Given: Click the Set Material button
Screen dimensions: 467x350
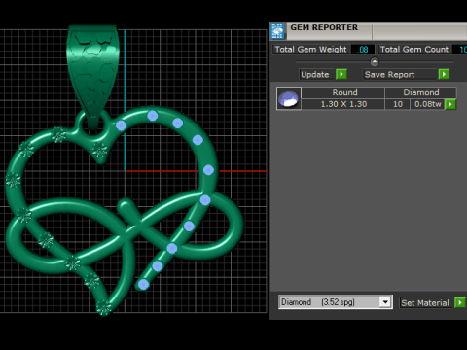Looking at the screenshot, I should 426,303.
